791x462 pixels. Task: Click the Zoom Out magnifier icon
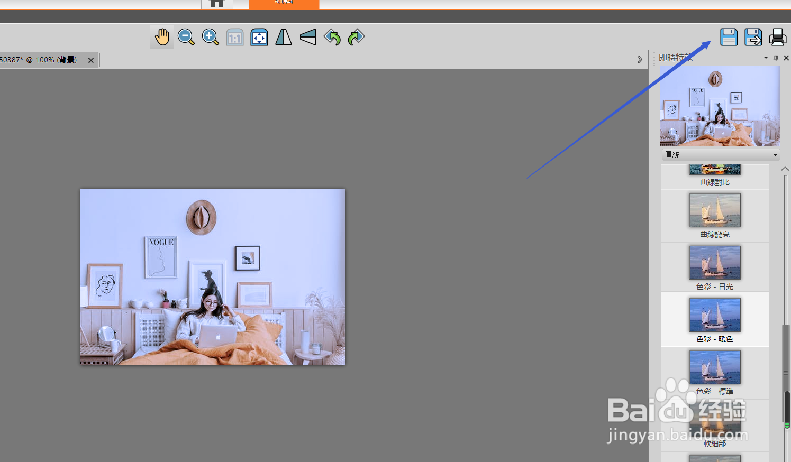186,37
